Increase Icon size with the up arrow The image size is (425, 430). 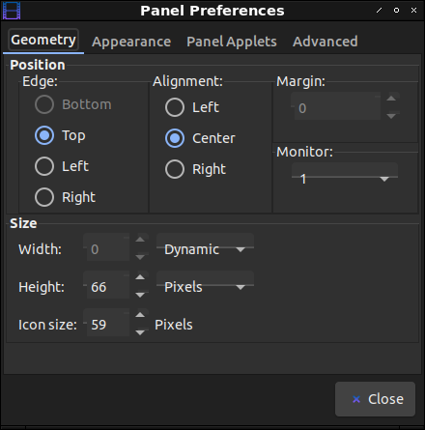[140, 315]
